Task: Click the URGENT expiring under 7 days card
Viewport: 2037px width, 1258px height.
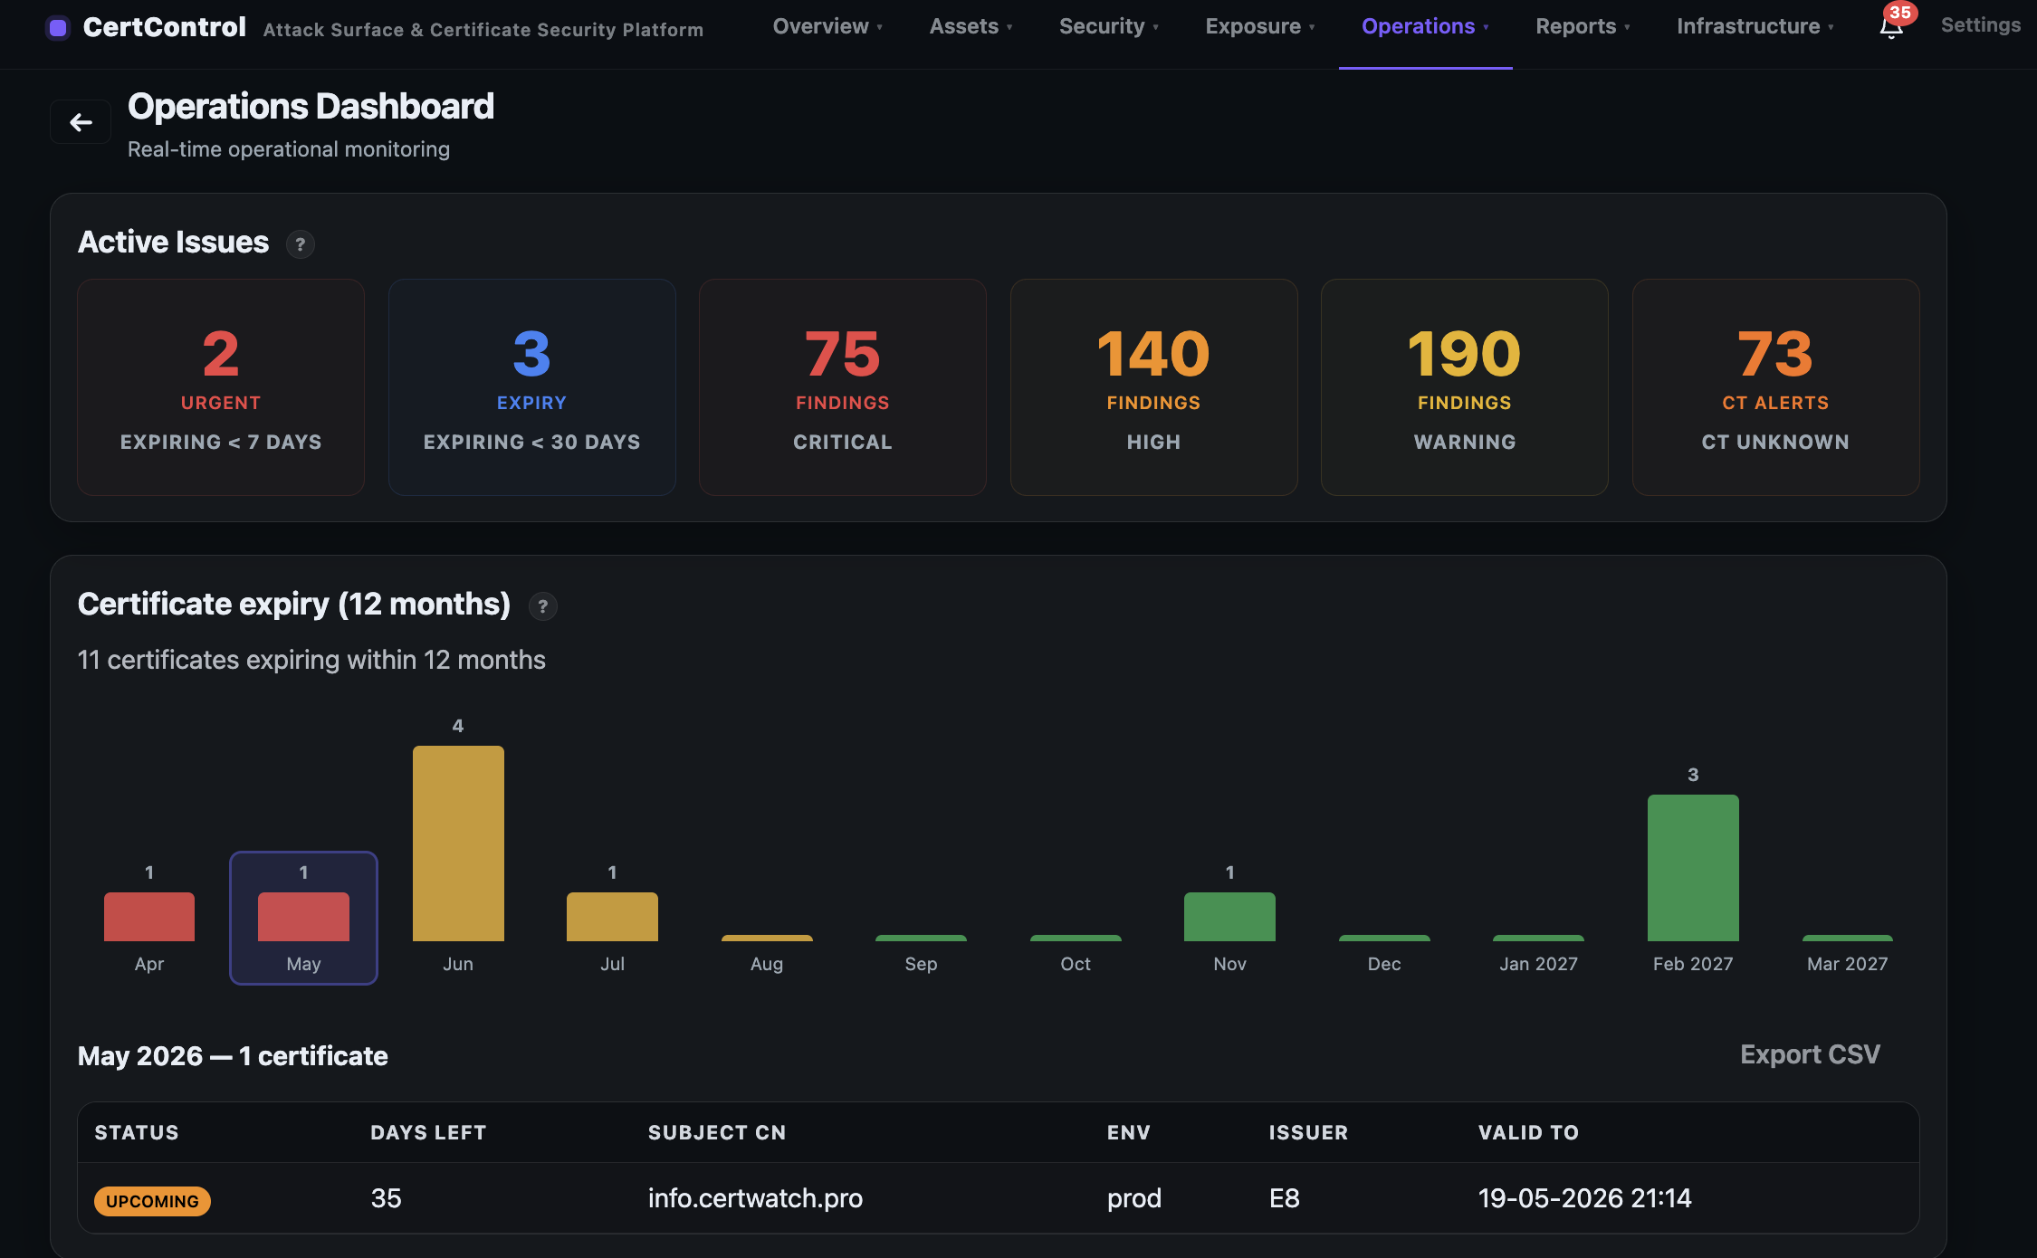Action: [x=220, y=387]
